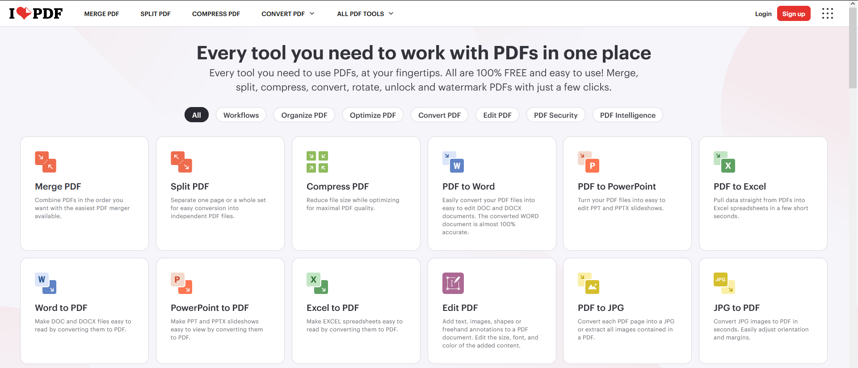
Task: Open the Compress PDF card title
Action: pos(337,186)
